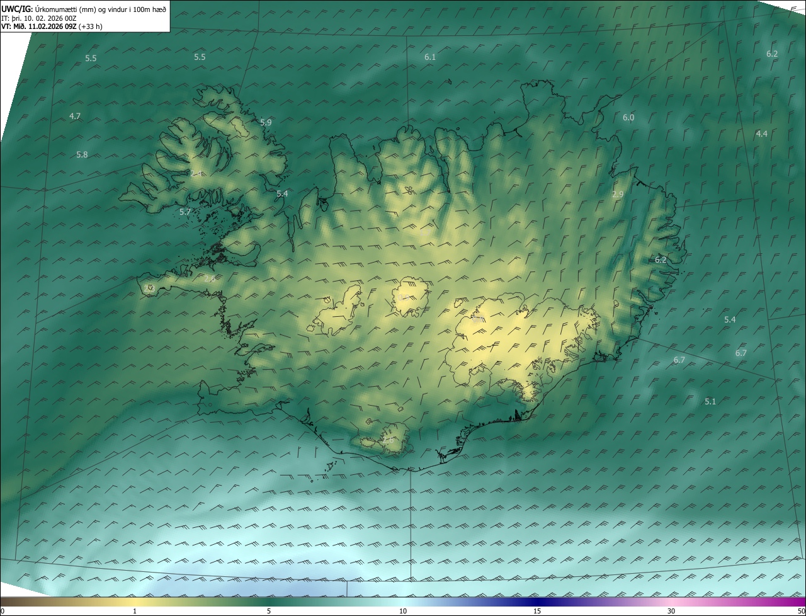Click the color scale tick label '15'
The height and width of the screenshot is (616, 806).
[537, 611]
